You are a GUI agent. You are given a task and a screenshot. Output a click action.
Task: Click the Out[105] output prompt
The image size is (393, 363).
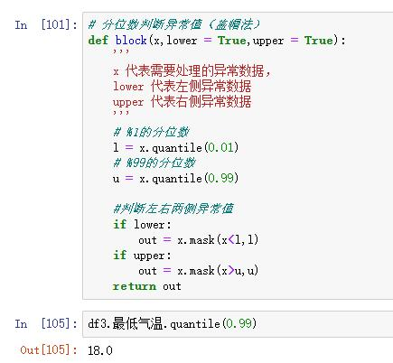[49, 349]
